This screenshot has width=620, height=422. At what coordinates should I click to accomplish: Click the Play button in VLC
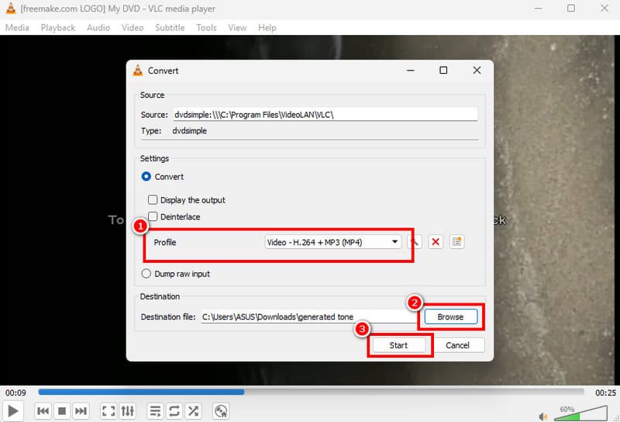click(x=12, y=411)
